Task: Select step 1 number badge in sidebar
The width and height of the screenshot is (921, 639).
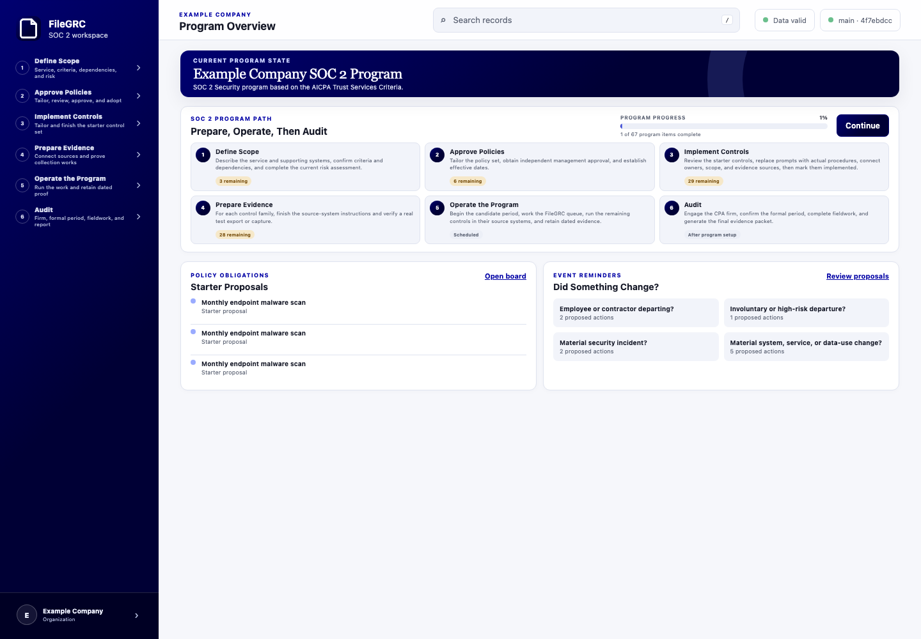Action: pyautogui.click(x=22, y=68)
